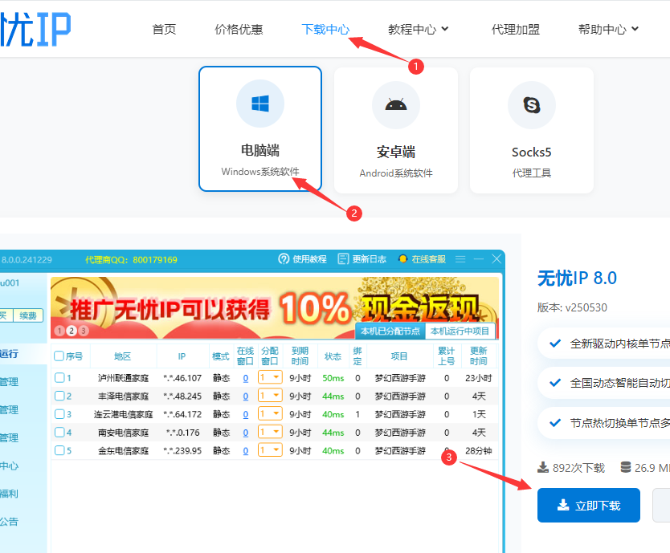
Task: Click the latency value 50ms
Action: click(333, 378)
